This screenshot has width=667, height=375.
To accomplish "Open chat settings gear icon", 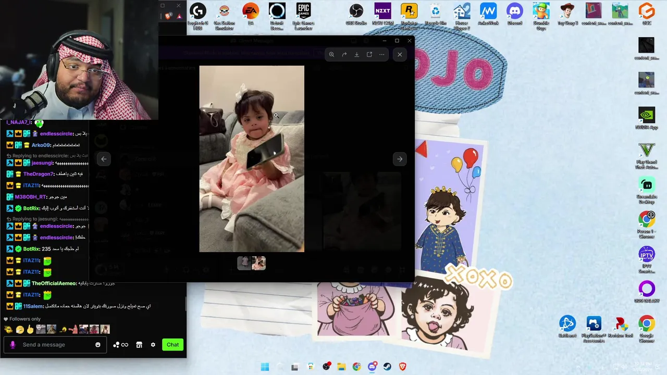I will (x=153, y=345).
